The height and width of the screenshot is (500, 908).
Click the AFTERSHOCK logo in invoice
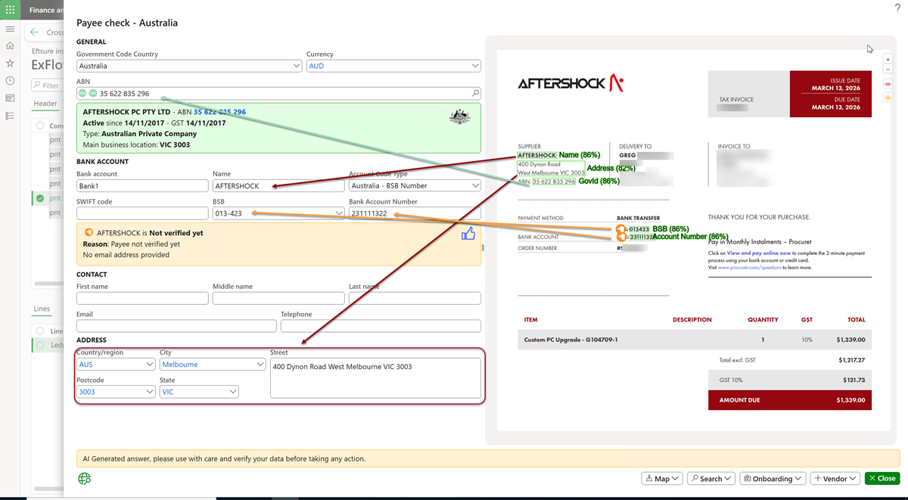pos(571,83)
